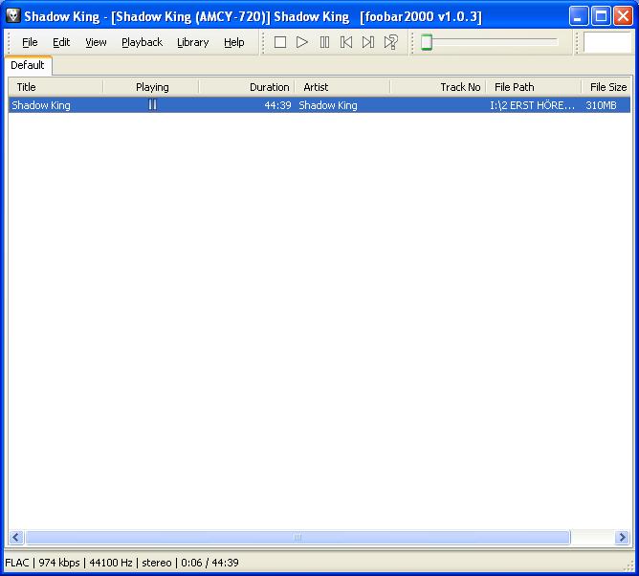Click the seek bar slider handle
Screen dimensions: 639x576
click(x=427, y=42)
